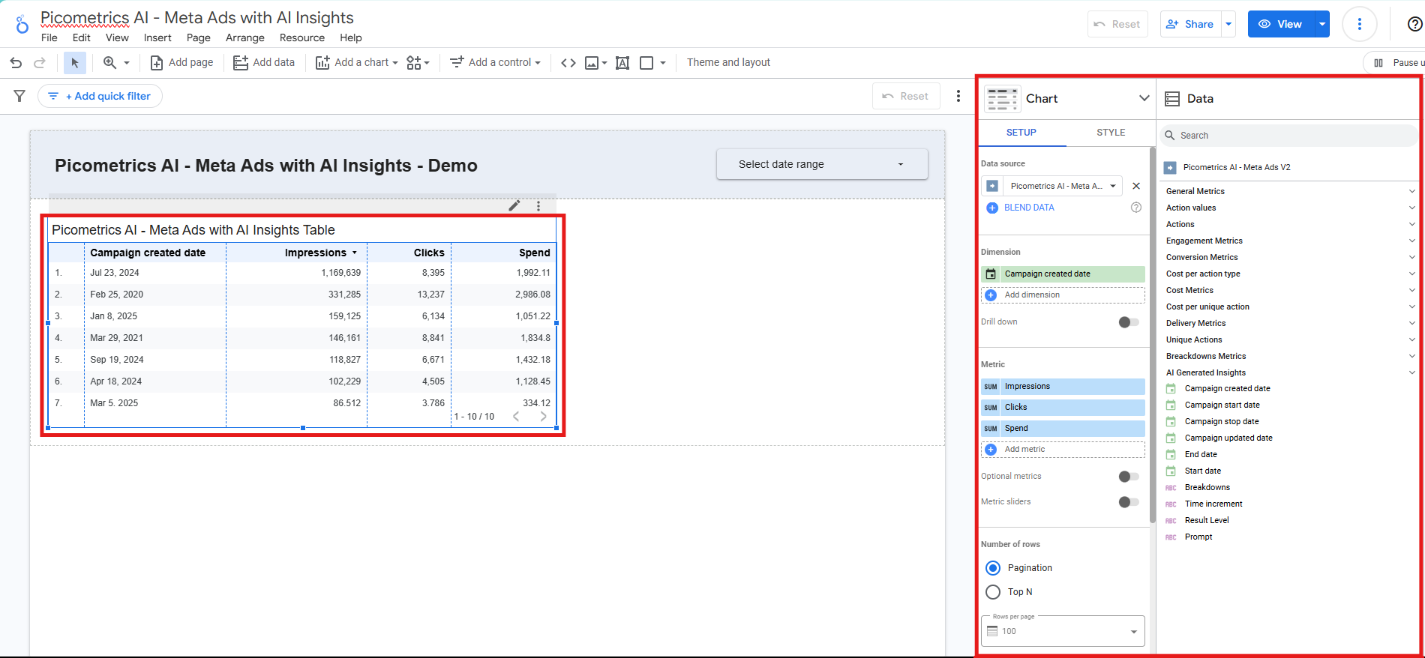Switch to the STYLE tab
Image resolution: width=1425 pixels, height=658 pixels.
(x=1110, y=133)
